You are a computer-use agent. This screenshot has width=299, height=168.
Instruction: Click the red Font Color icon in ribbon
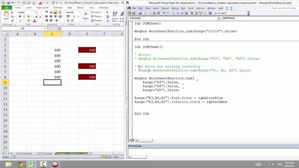tap(35, 21)
